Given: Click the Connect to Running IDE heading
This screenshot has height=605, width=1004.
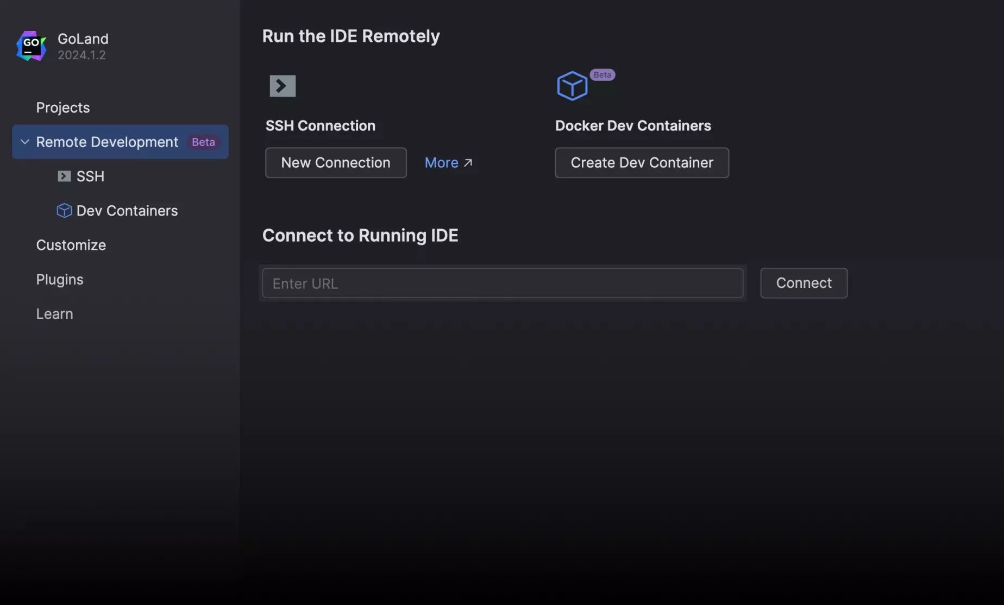Looking at the screenshot, I should pos(360,235).
